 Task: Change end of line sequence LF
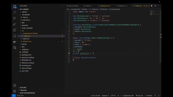(x=118, y=96)
